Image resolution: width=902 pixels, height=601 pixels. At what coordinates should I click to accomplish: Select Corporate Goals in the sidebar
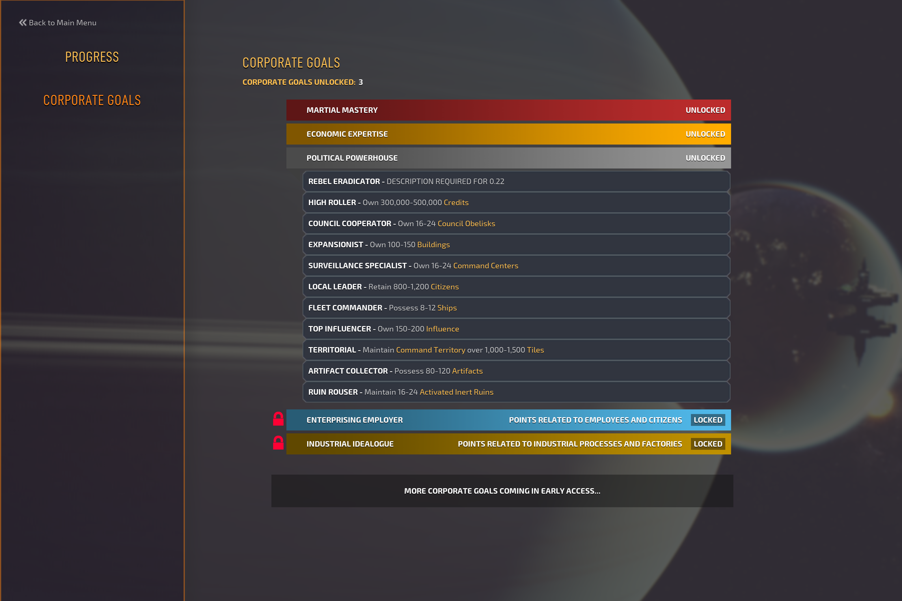(x=92, y=100)
